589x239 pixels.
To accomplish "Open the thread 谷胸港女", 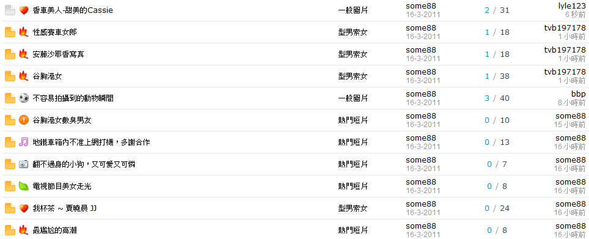I will pyautogui.click(x=47, y=76).
